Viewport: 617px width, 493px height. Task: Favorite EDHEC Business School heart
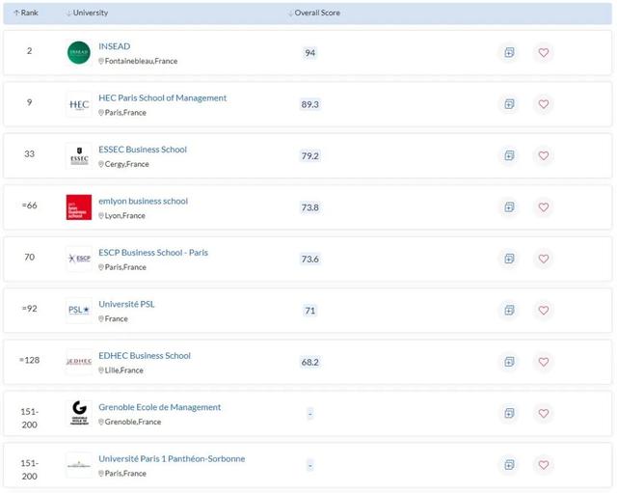pyautogui.click(x=544, y=362)
